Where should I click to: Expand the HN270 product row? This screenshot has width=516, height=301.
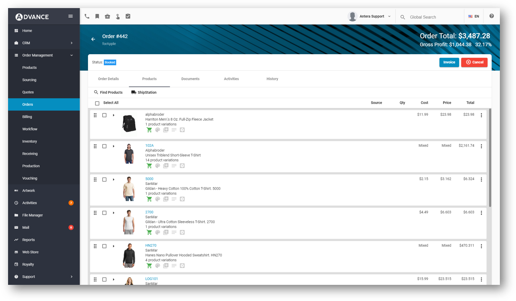coord(114,246)
